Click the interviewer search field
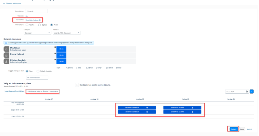259x136 pixels. 37,78
